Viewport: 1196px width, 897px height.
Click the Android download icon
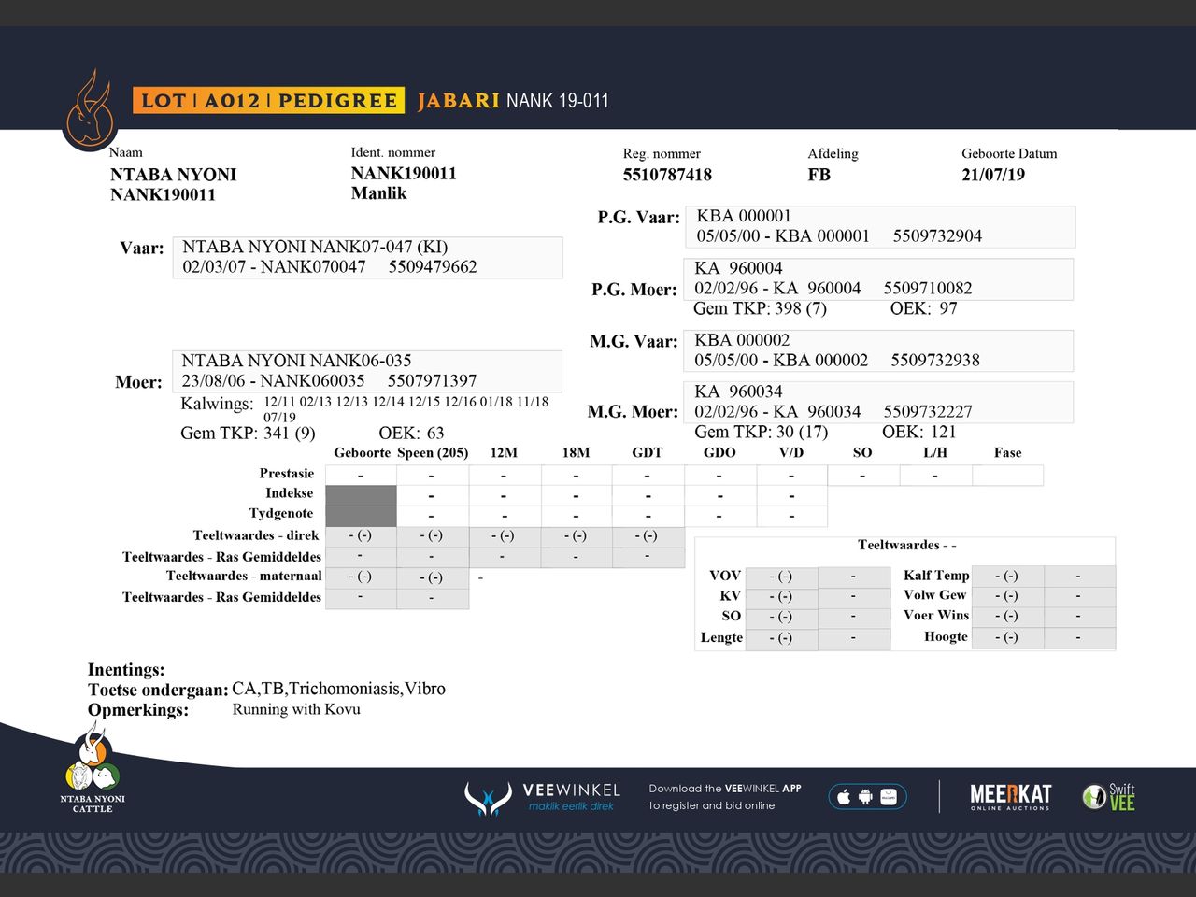pos(866,797)
